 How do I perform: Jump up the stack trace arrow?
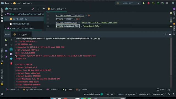pyautogui.click(x=11, y=40)
